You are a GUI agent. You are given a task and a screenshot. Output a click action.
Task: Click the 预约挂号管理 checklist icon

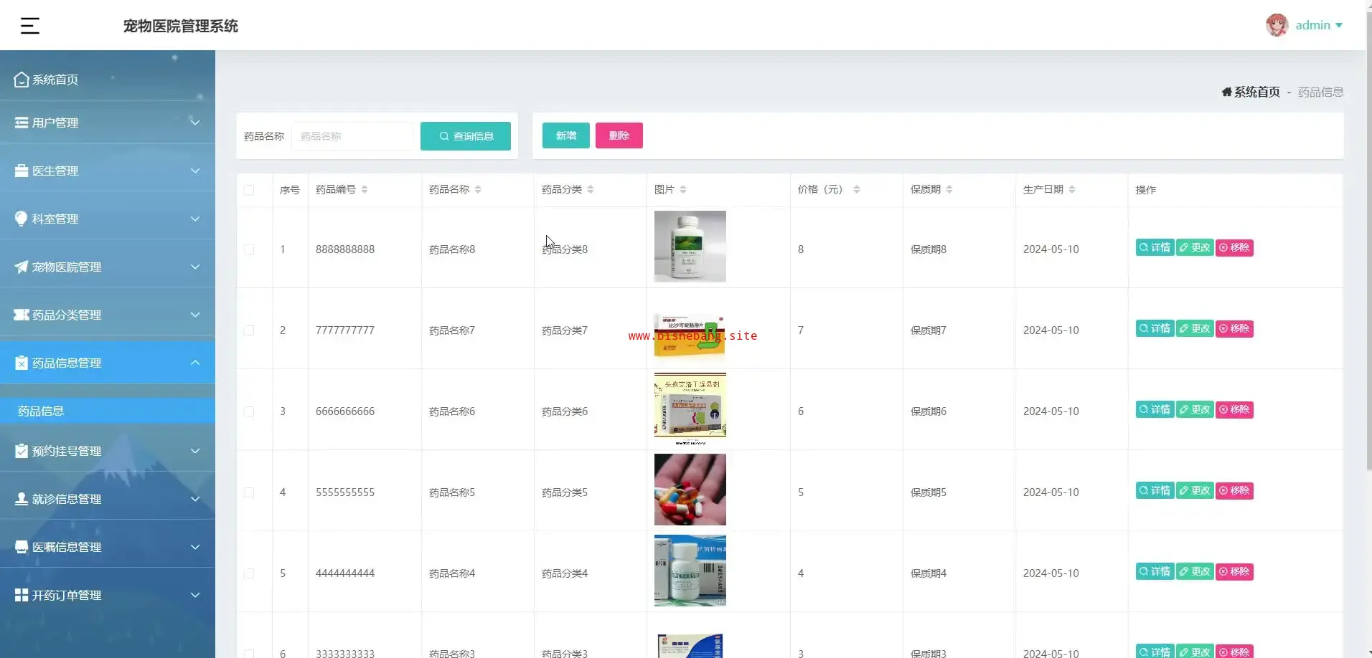[x=22, y=451]
